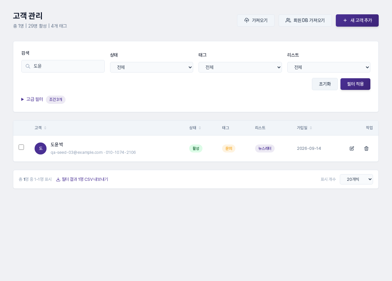
Task: Open the 표시 개수 20개씩 dropdown
Action: click(356, 179)
